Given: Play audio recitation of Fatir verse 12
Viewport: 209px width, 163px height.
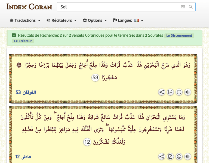Looking at the screenshot, I should (x=188, y=156).
